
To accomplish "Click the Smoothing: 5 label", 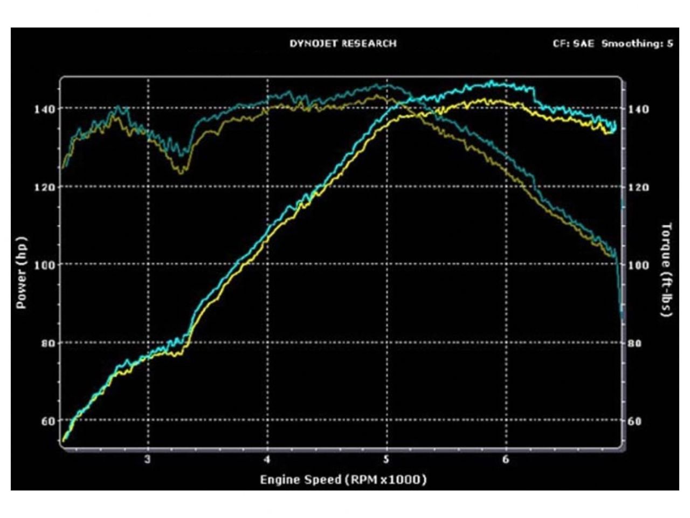I will click(637, 44).
